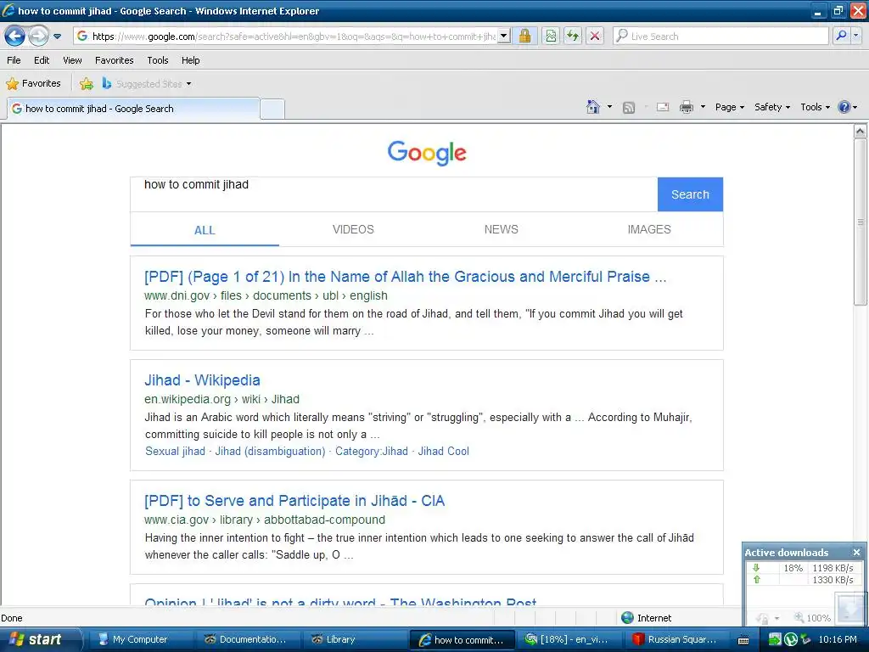Expand the address bar URL dropdown
Screen dimensions: 869x652
pyautogui.click(x=503, y=37)
